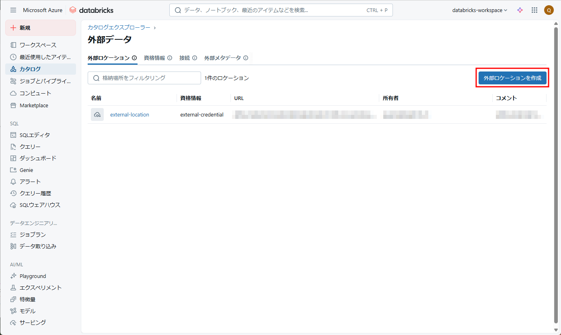Viewport: 561px width, 335px height.
Task: Go back to カタログエクスプローラー breadcrumb
Action: tap(119, 27)
